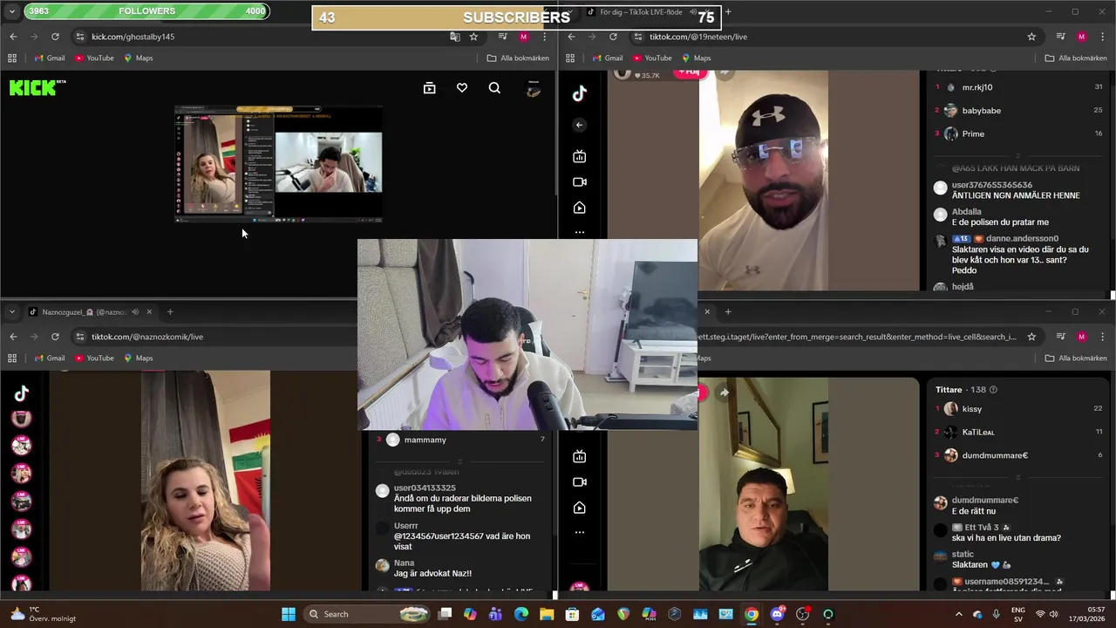The width and height of the screenshot is (1116, 628).
Task: Reload the kick.com/ghostalby145 page
Action: pyautogui.click(x=55, y=37)
